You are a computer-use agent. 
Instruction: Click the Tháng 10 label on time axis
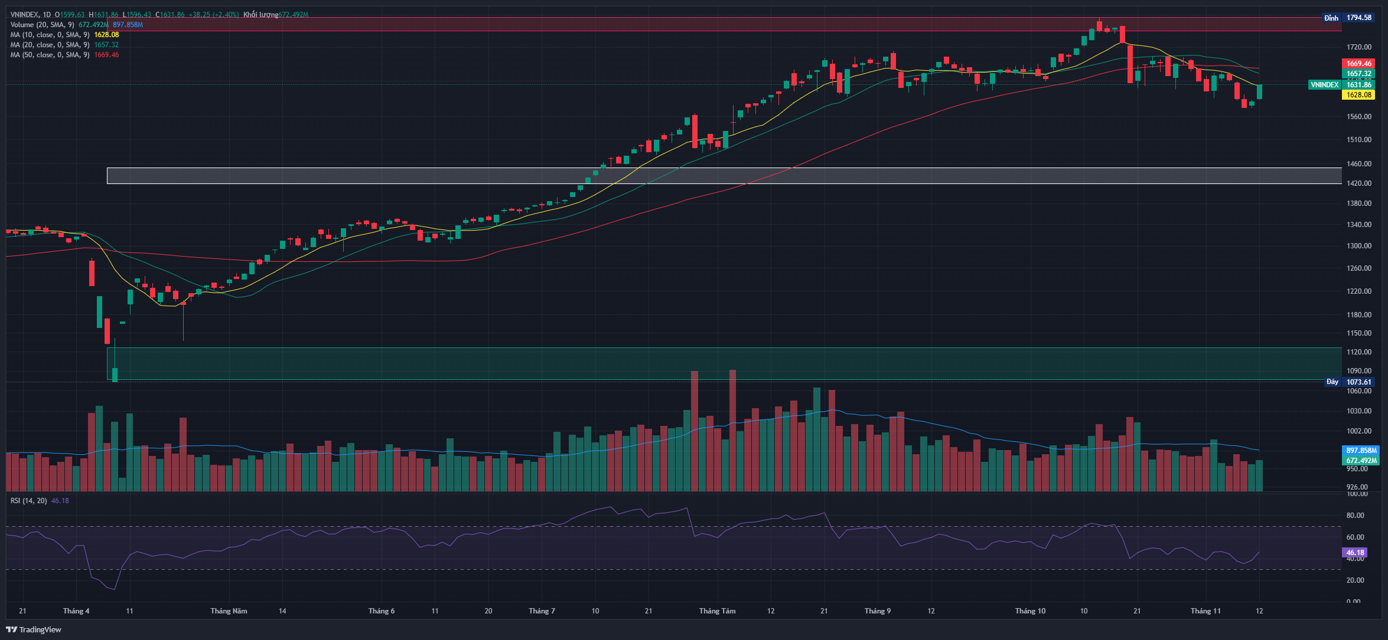pyautogui.click(x=1029, y=611)
